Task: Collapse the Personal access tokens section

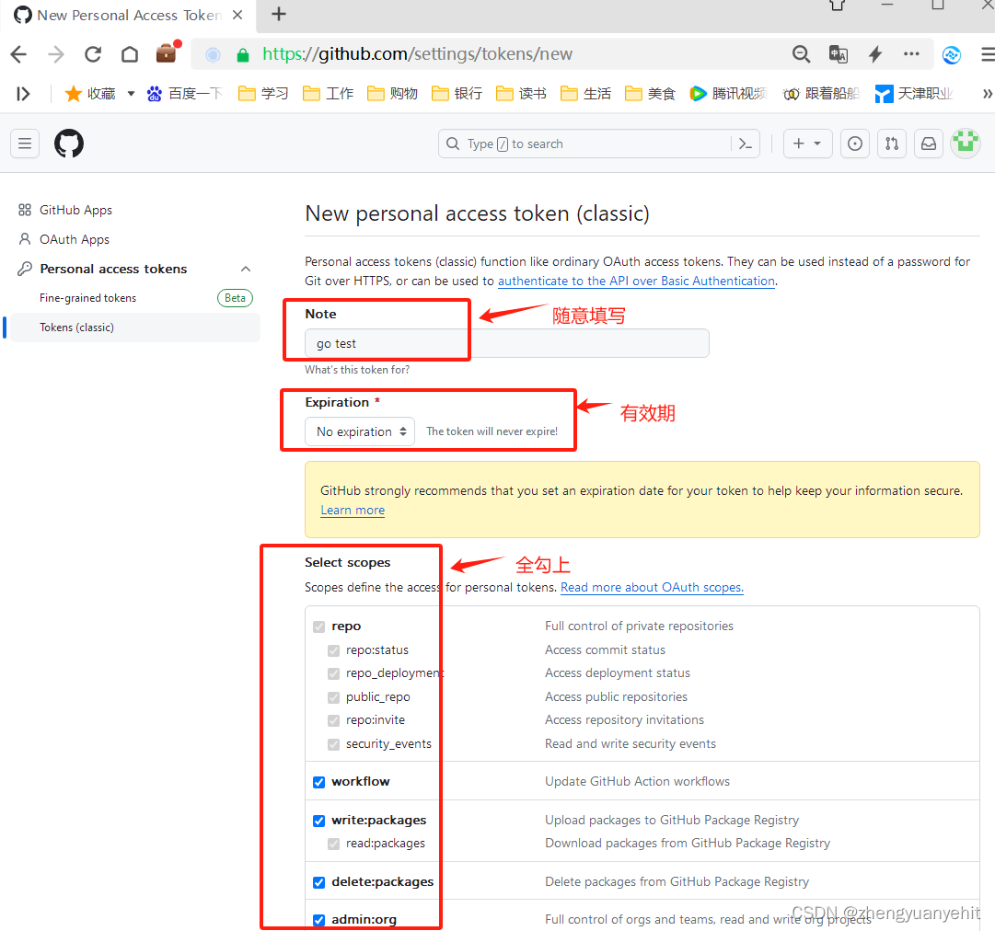Action: (x=246, y=269)
